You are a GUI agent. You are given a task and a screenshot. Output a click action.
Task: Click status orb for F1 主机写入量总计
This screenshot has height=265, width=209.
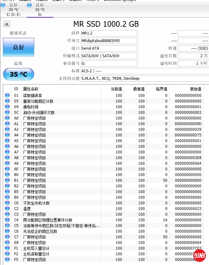click(x=7, y=248)
